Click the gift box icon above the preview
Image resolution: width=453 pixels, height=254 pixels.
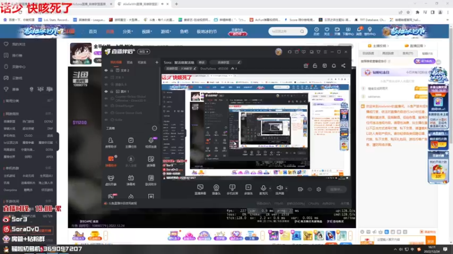click(306, 65)
